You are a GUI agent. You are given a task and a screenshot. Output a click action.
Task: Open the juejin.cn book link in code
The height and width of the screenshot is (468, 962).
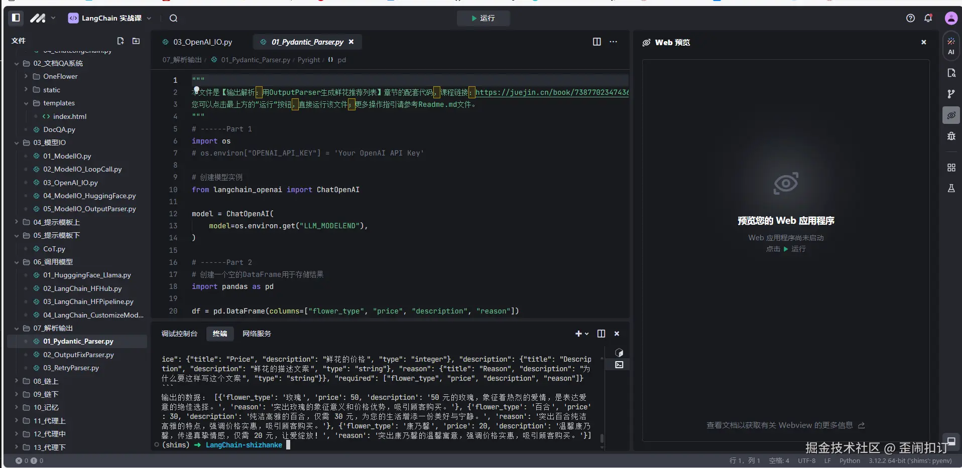551,92
